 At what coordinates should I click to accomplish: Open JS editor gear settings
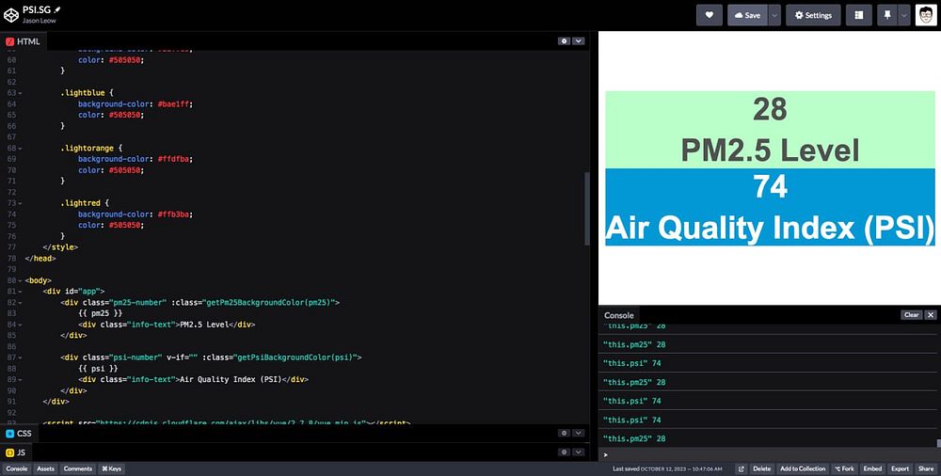coord(564,452)
